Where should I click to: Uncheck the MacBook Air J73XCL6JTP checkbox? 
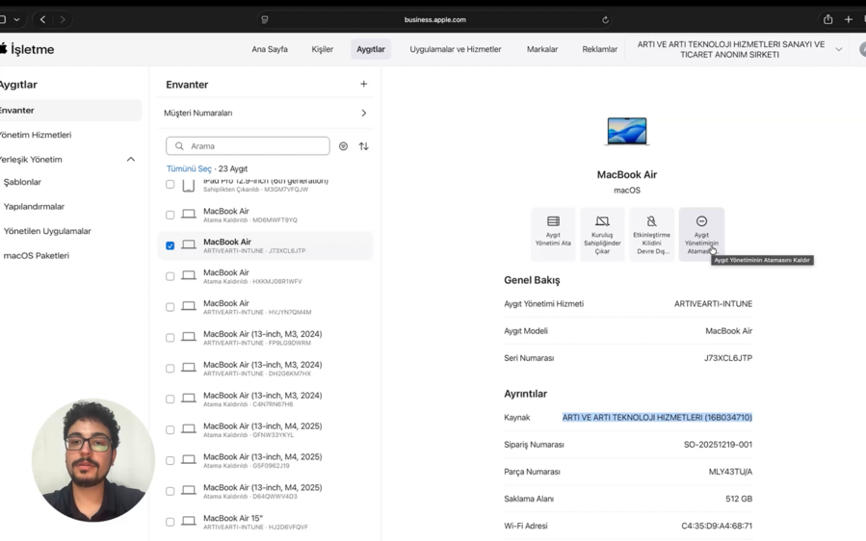tap(171, 245)
